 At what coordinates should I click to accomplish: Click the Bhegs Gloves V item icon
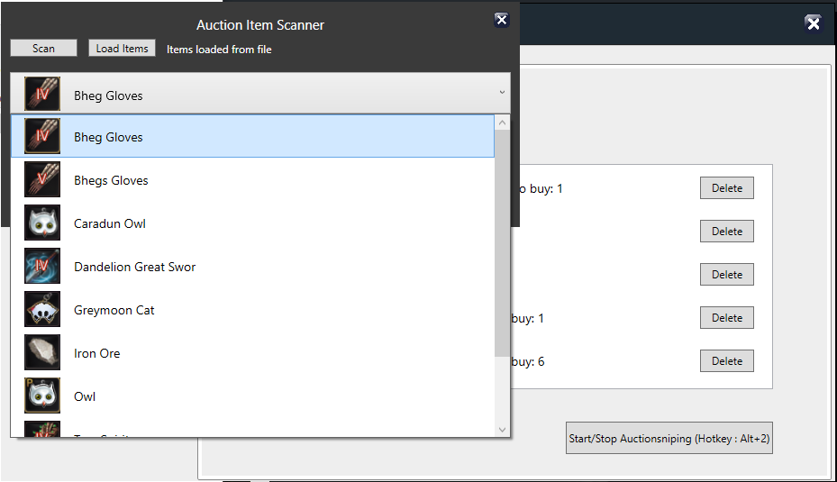(x=42, y=179)
